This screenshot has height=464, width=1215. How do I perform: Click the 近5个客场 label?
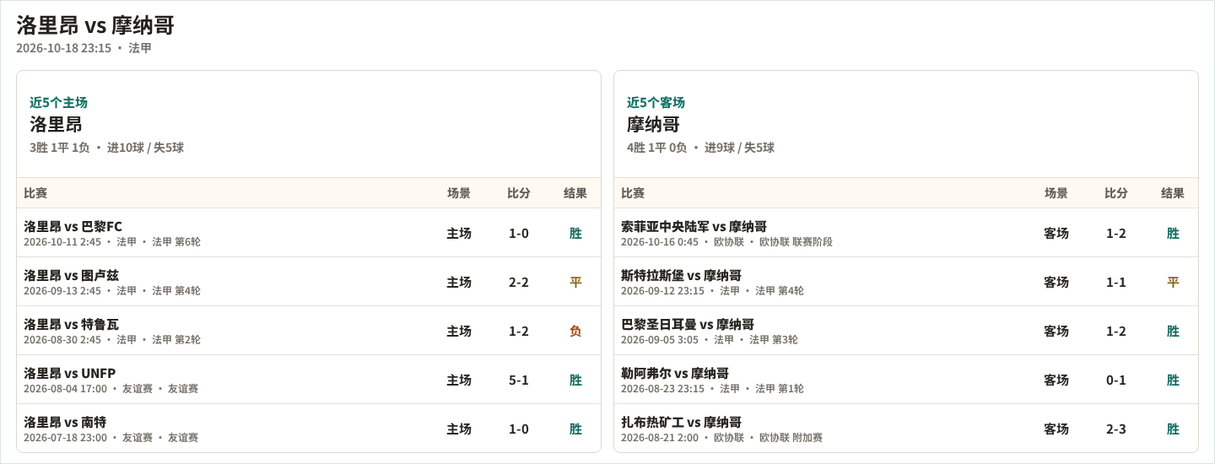pos(656,102)
